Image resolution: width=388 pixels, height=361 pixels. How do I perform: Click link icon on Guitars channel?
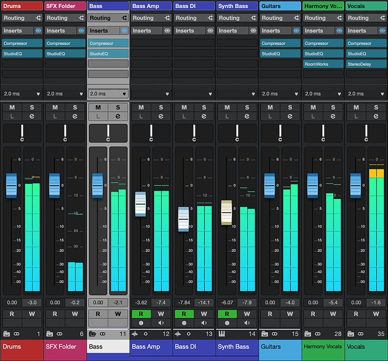pyautogui.click(x=275, y=334)
